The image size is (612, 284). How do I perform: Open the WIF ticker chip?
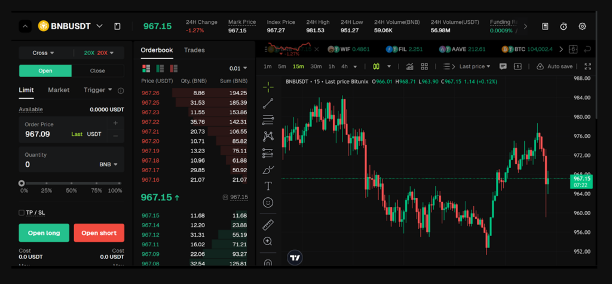(x=348, y=49)
